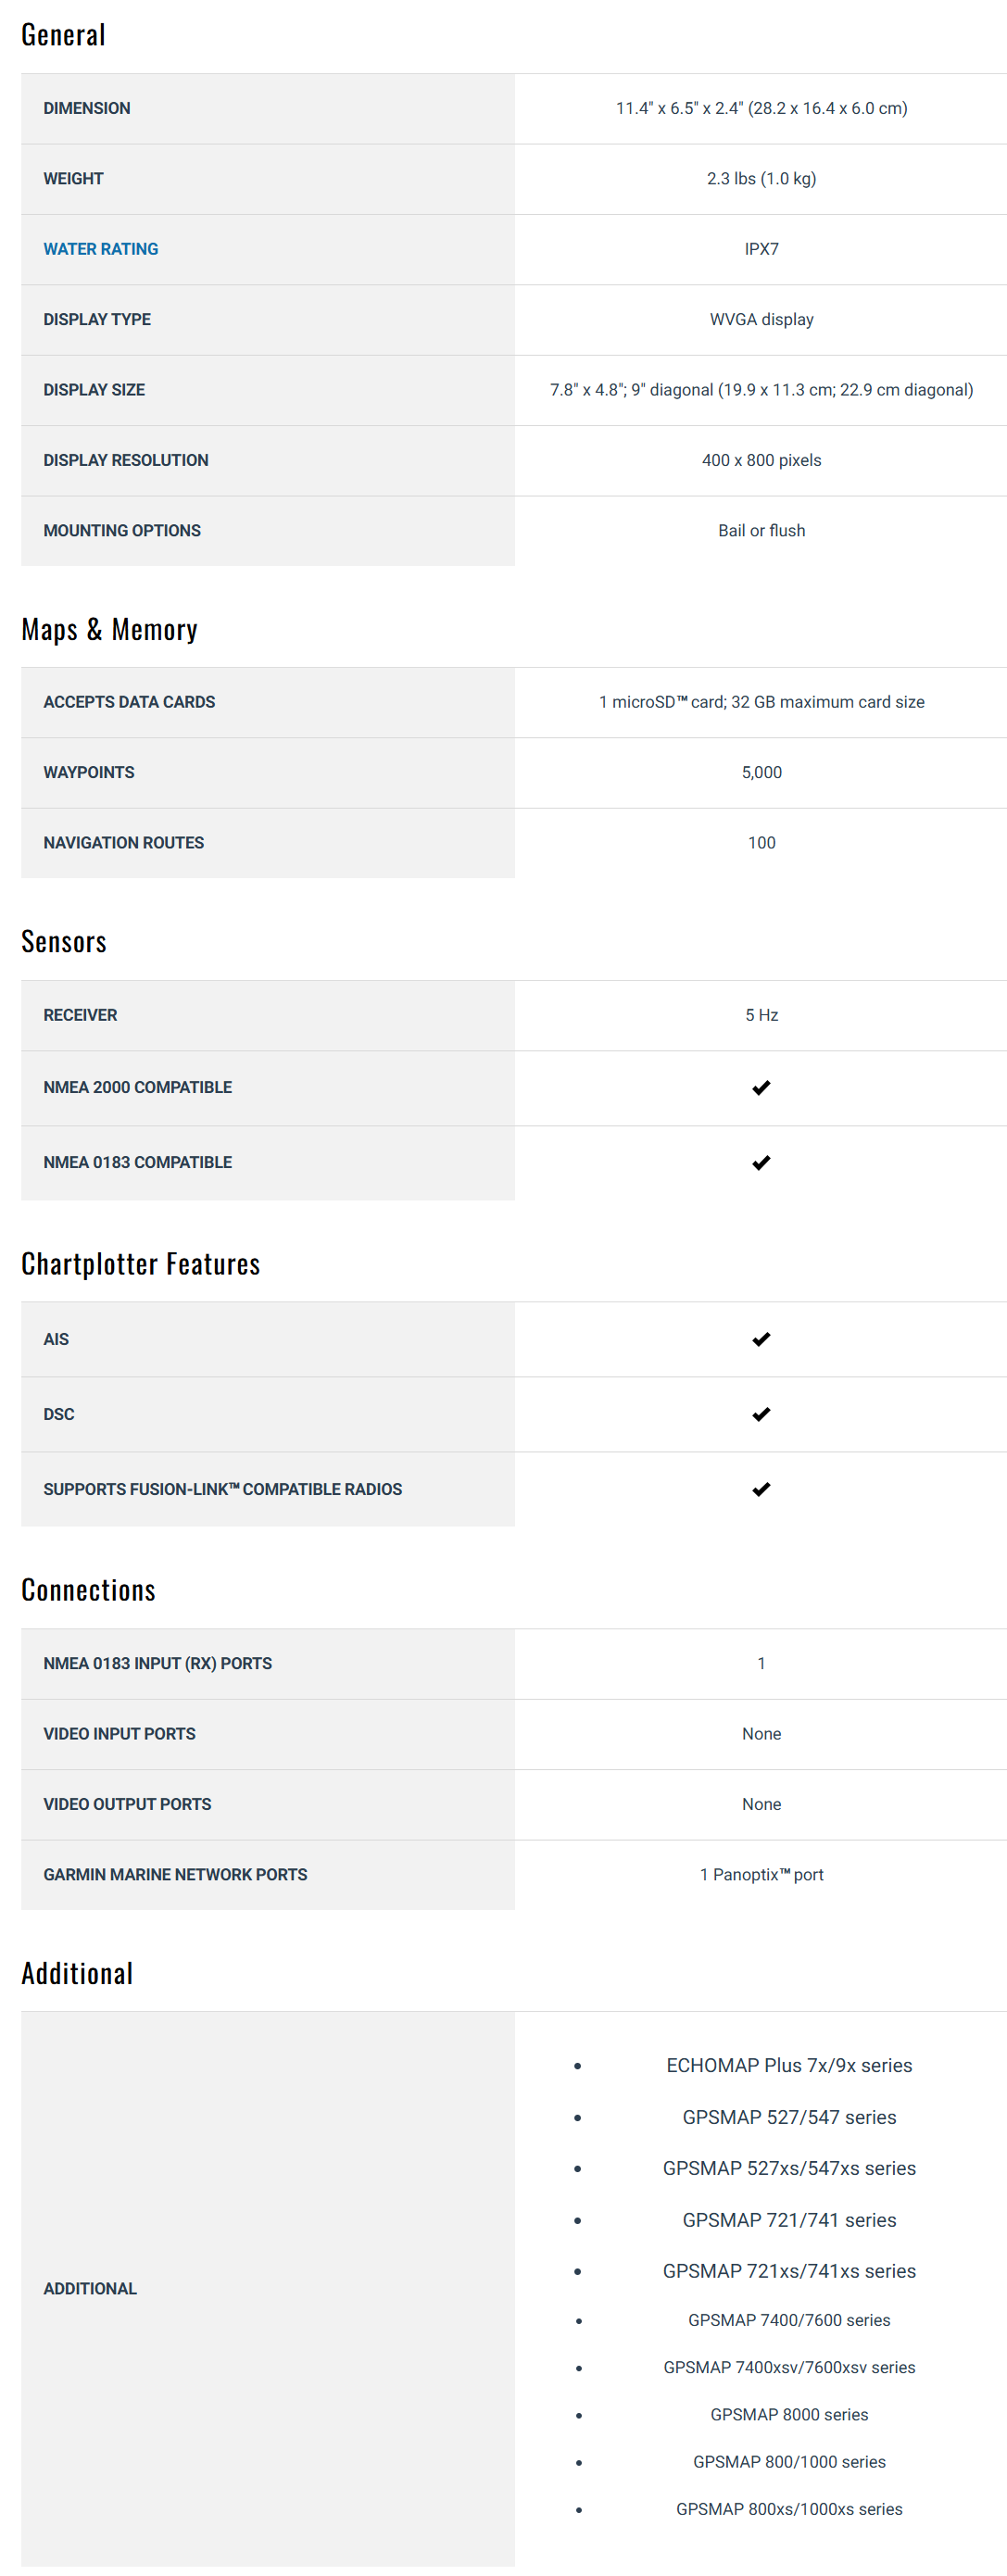Click the IPX7 water rating value

pyautogui.click(x=761, y=249)
